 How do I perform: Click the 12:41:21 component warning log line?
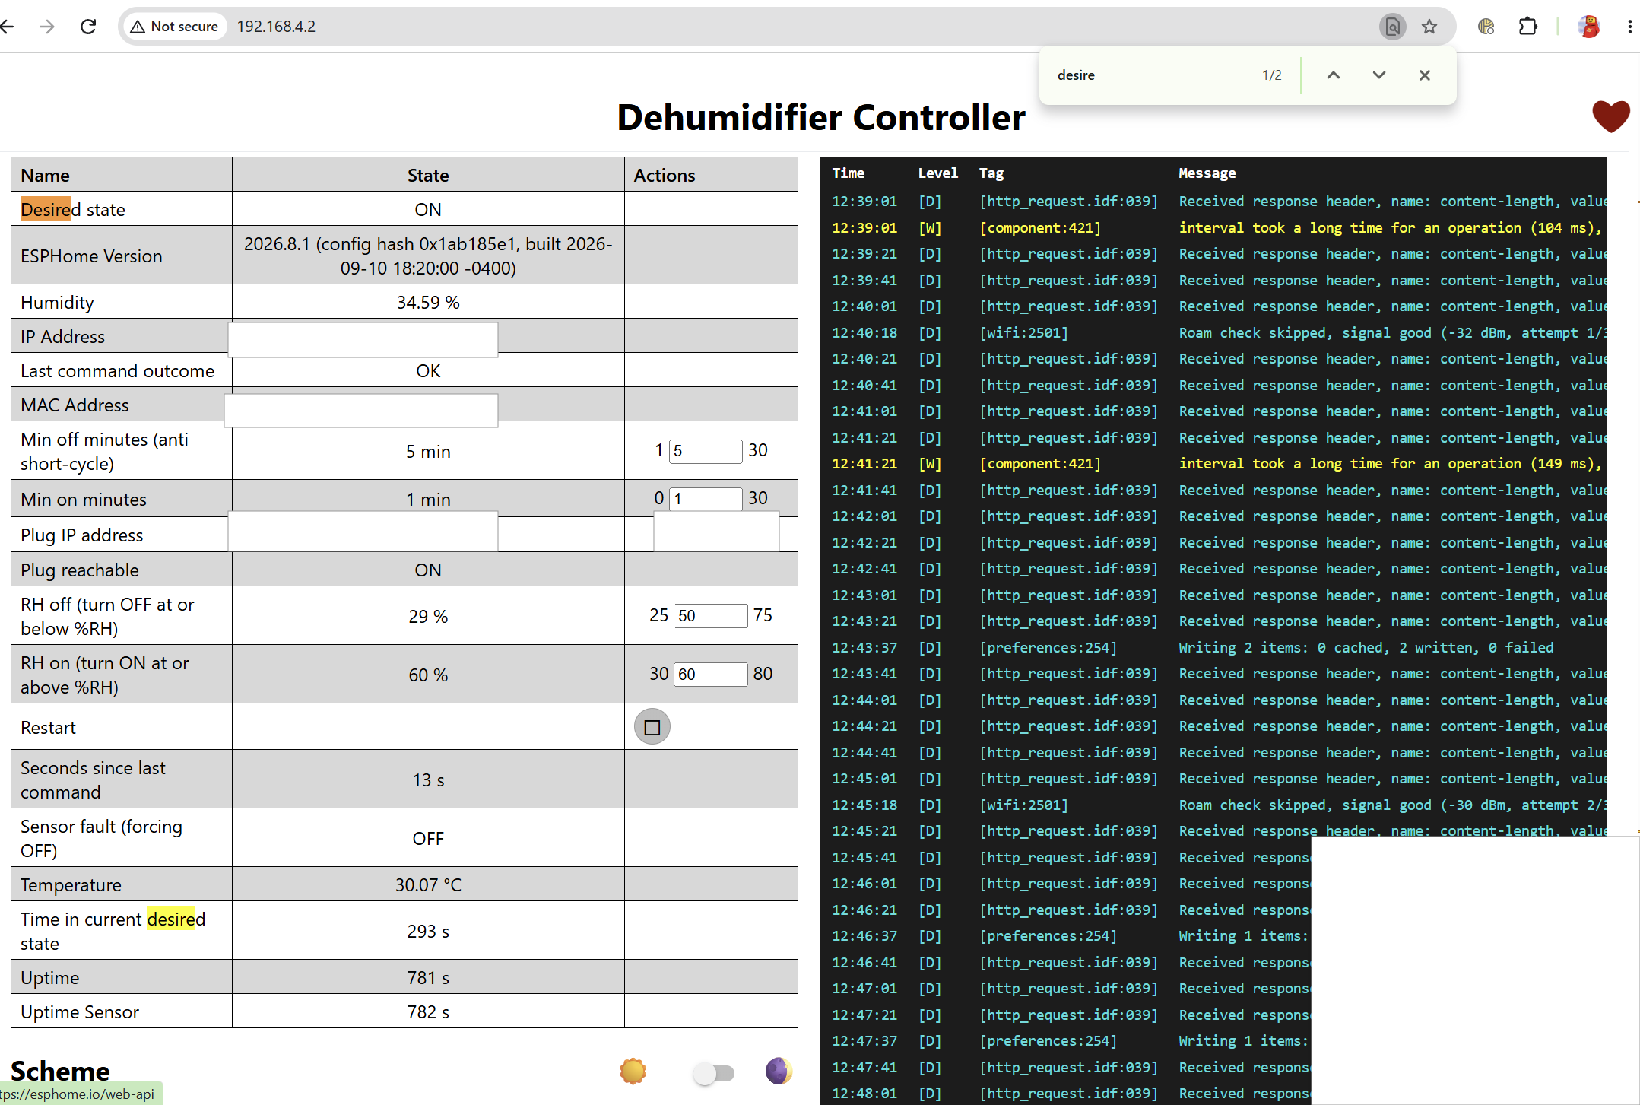coord(1219,463)
